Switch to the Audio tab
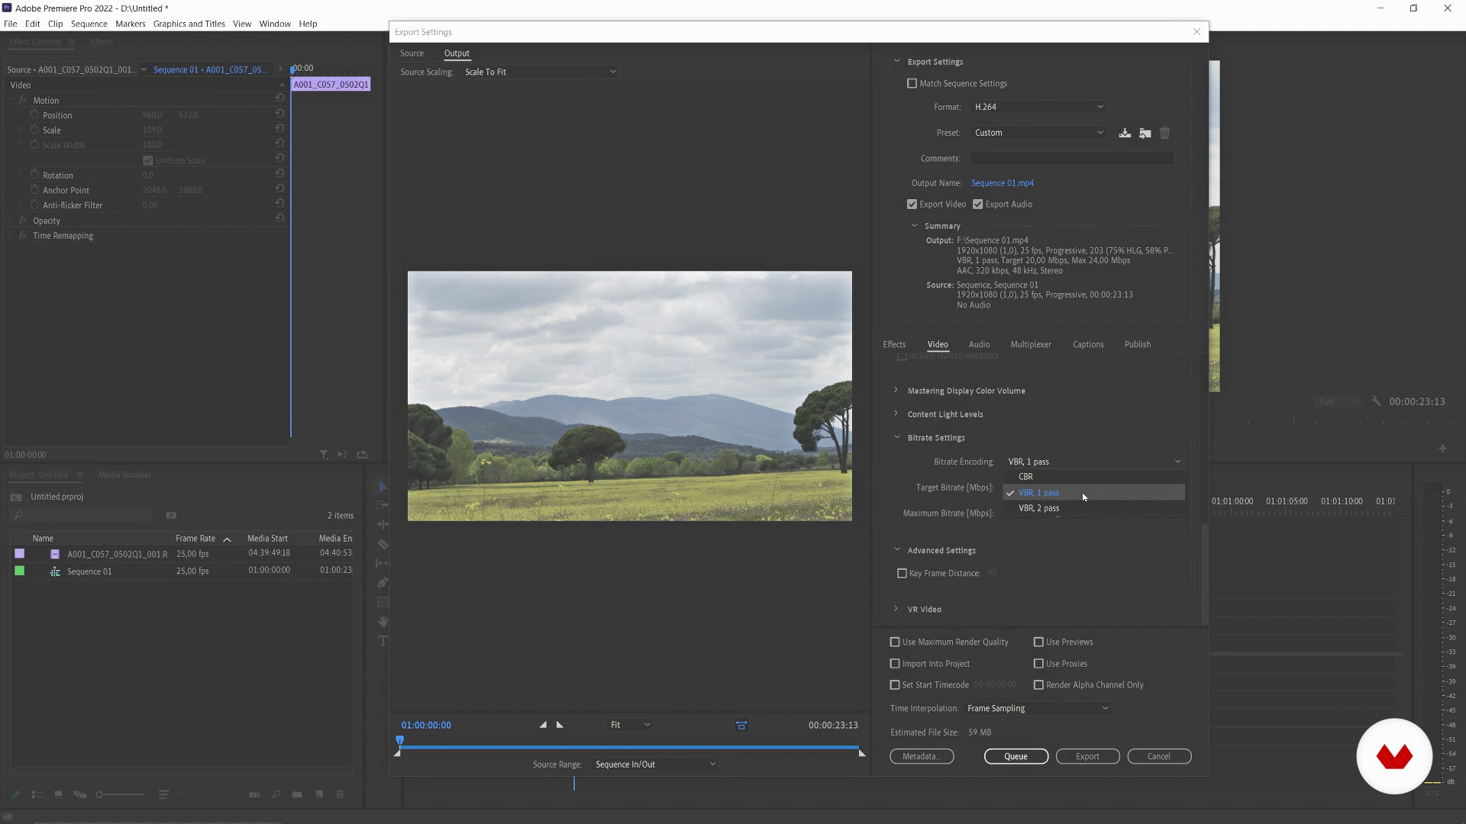The height and width of the screenshot is (824, 1466). (x=979, y=344)
